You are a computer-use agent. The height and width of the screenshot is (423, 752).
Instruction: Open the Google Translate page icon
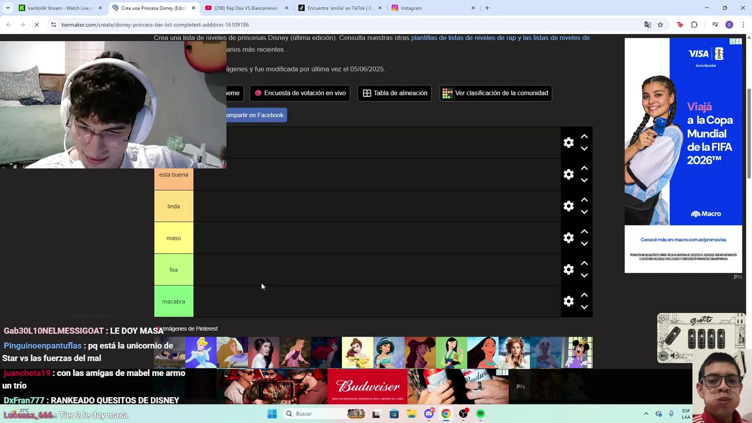647,25
